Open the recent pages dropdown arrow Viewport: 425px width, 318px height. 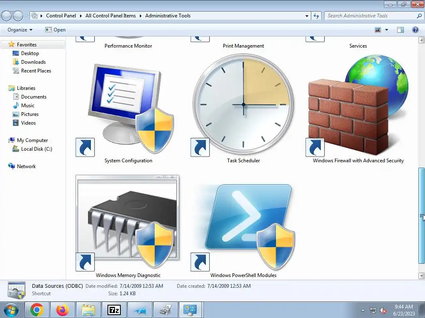(26, 16)
